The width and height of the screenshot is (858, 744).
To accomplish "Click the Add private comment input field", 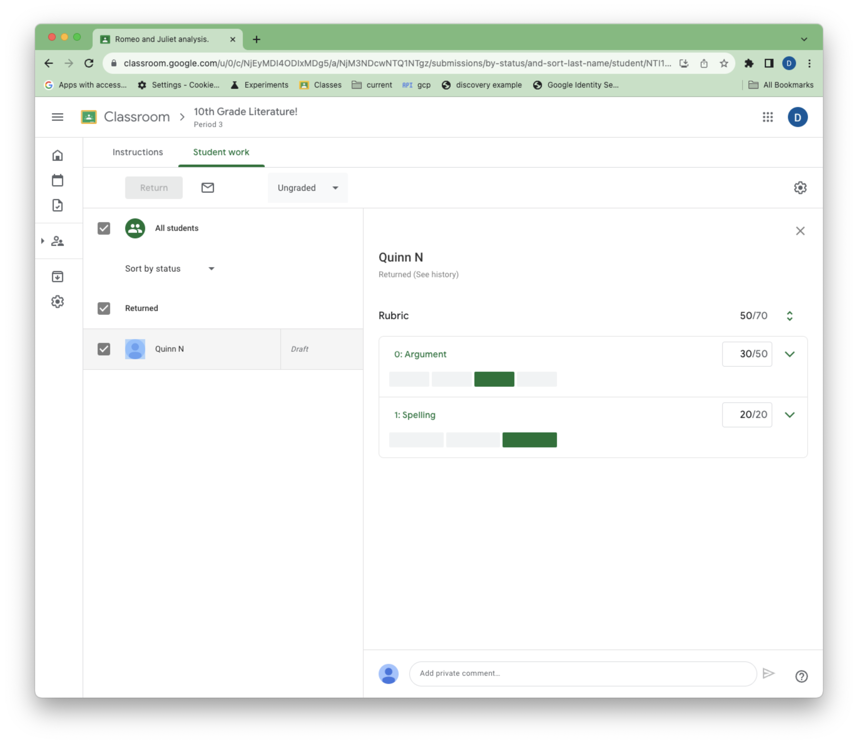I will pyautogui.click(x=583, y=673).
